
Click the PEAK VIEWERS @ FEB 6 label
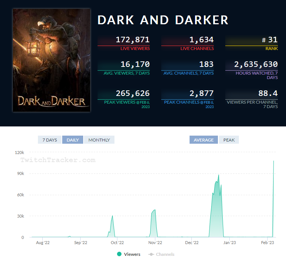click(127, 104)
